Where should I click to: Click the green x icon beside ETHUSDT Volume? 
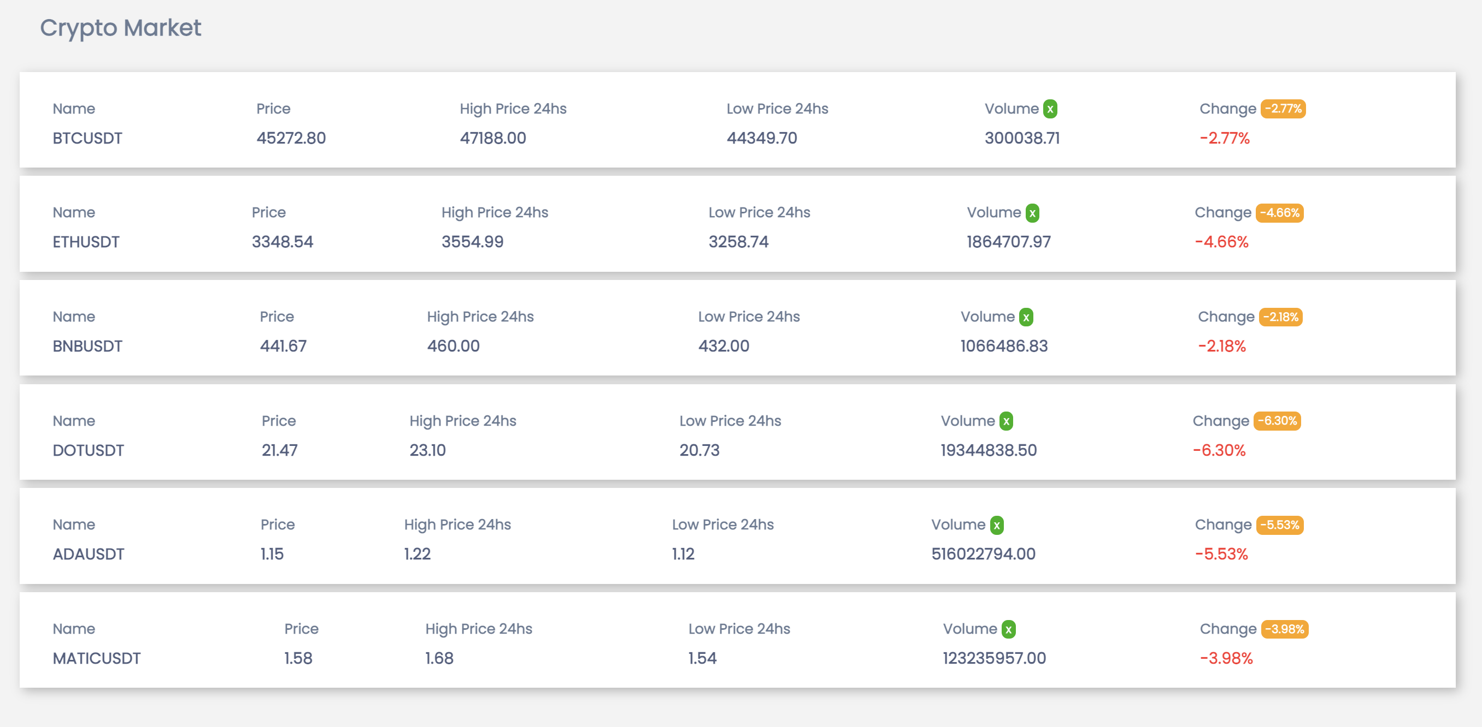point(1033,213)
